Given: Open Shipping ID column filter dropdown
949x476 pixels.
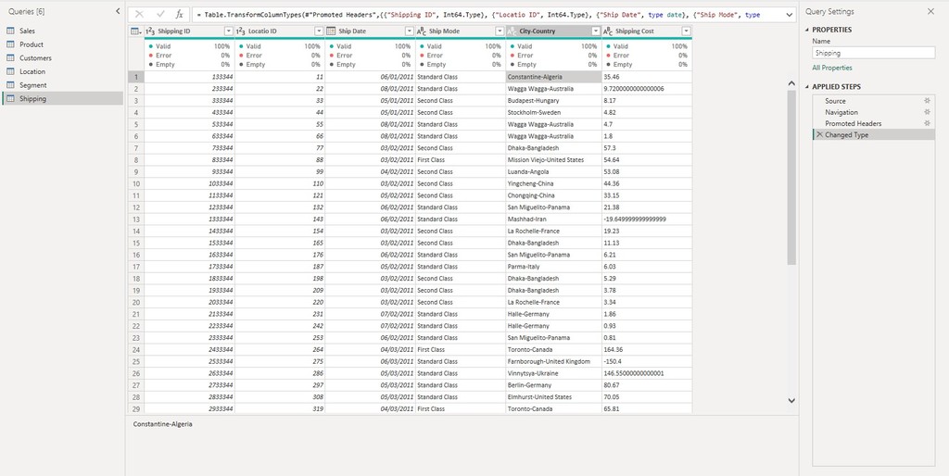Looking at the screenshot, I should click(228, 31).
